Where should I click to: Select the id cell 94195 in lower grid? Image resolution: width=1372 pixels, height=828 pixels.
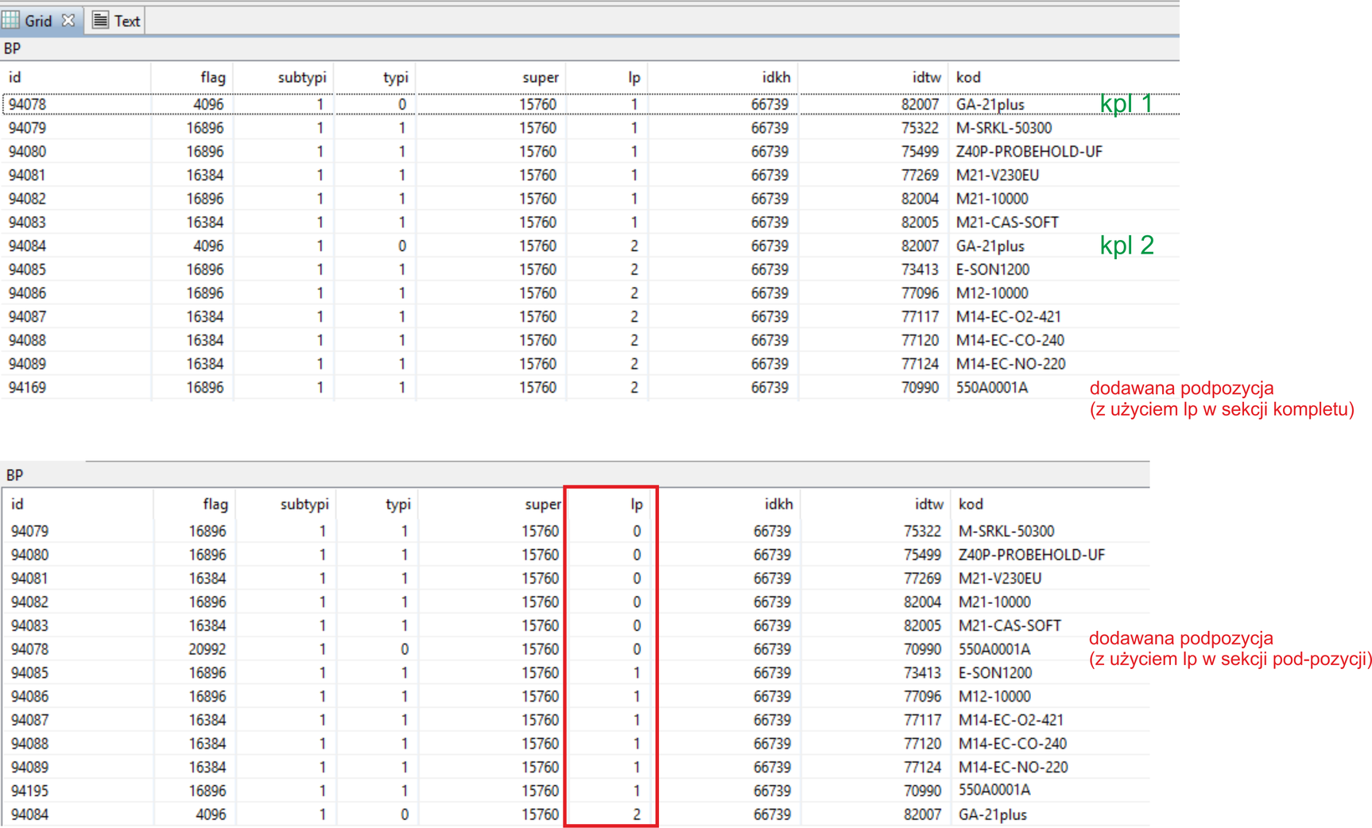(29, 791)
